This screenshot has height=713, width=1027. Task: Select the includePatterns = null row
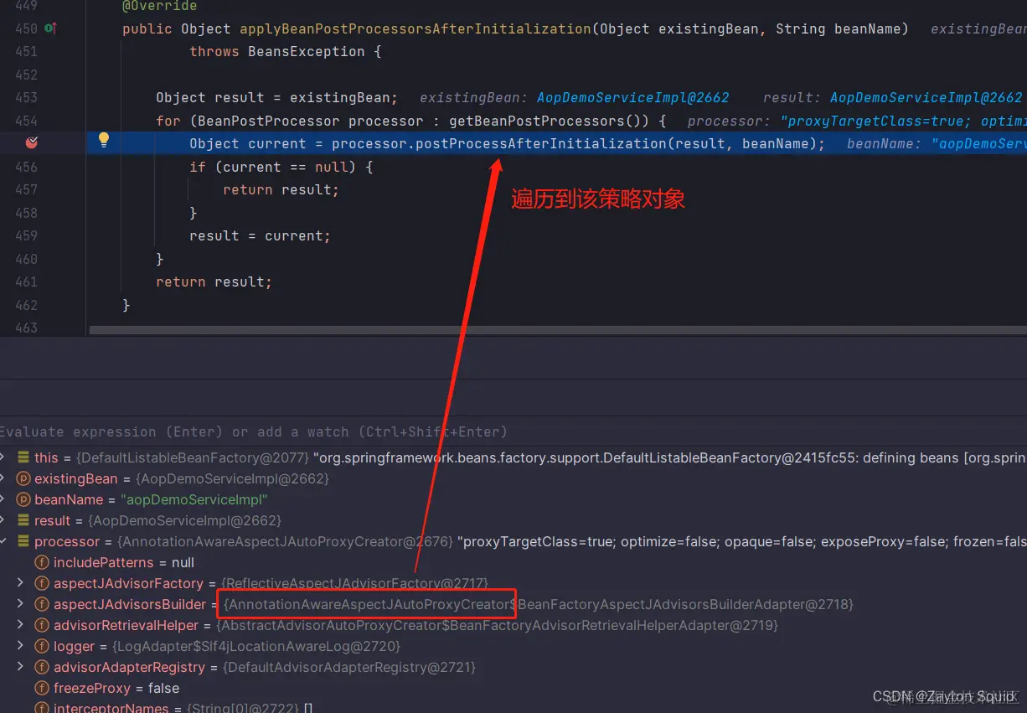coord(513,562)
